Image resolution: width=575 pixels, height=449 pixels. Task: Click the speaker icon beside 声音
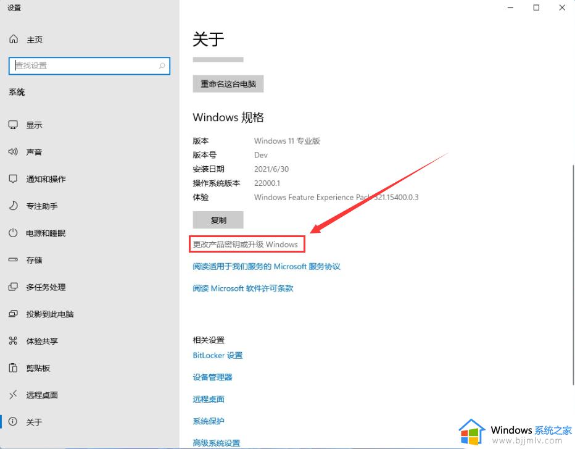tap(13, 152)
